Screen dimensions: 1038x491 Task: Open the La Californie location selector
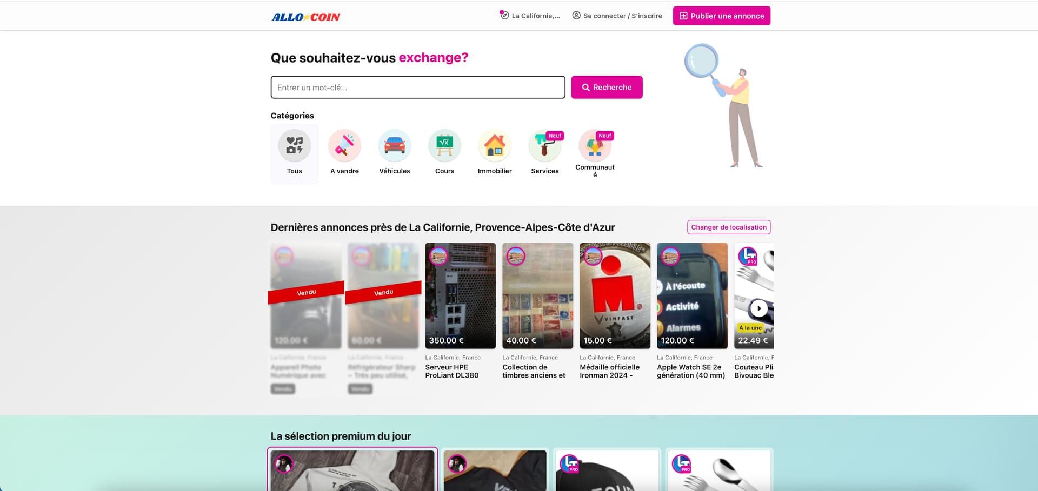[x=530, y=16]
